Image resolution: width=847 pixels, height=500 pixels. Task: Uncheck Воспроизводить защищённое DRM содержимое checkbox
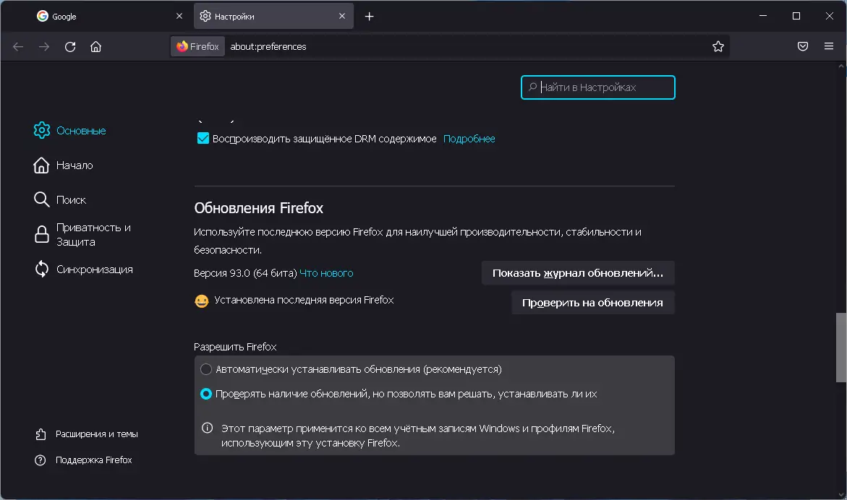(203, 139)
